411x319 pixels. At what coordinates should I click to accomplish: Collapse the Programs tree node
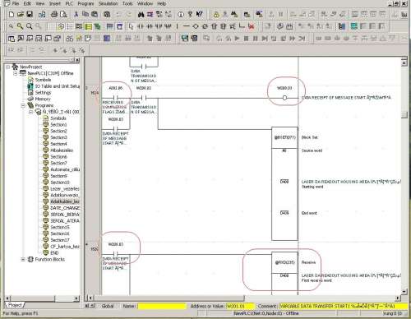tap(23, 105)
